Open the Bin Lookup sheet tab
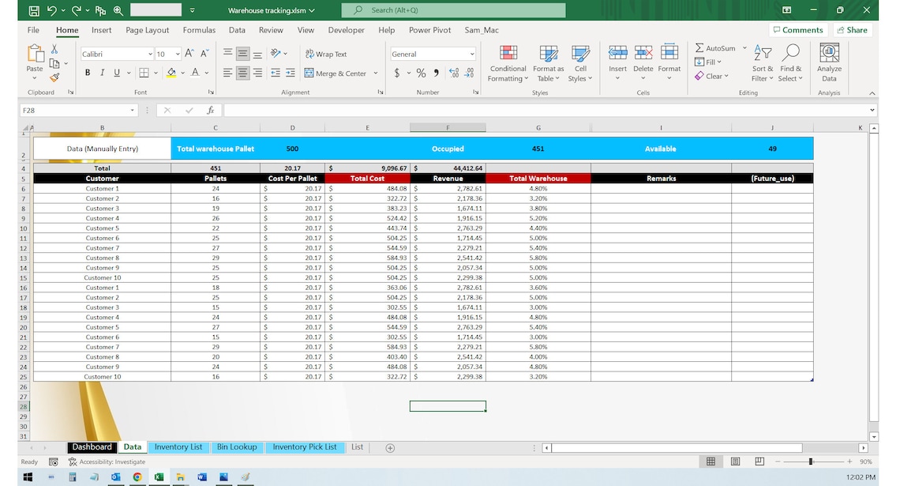 pos(237,446)
